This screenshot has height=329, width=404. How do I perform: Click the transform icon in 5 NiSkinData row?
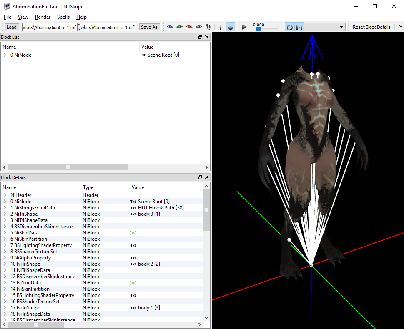click(133, 233)
